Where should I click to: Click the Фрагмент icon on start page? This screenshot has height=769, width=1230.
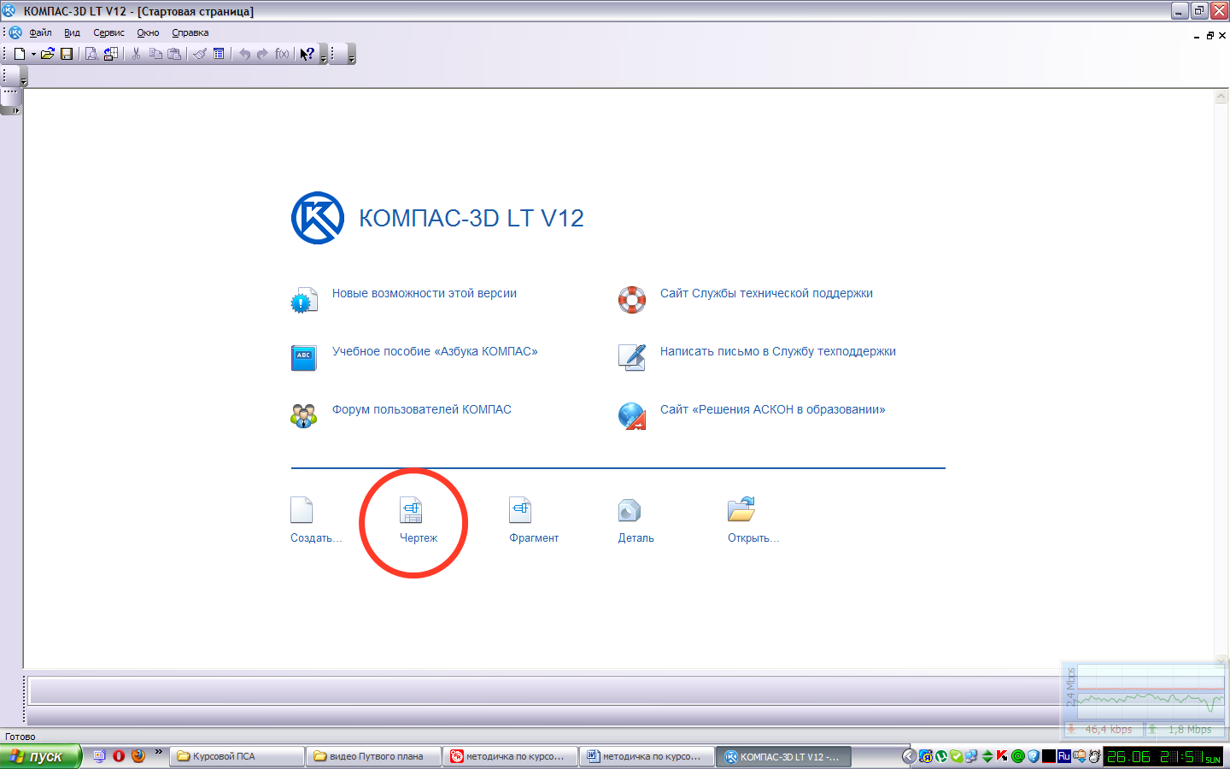520,510
